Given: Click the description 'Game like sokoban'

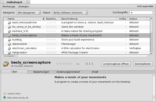Looking at the screenshot, I should [73, 27].
